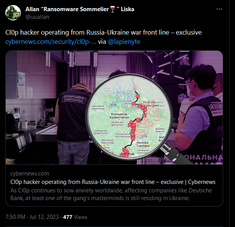Click the Jul 12, 2023 date
235x227 pixels.
pos(44,217)
